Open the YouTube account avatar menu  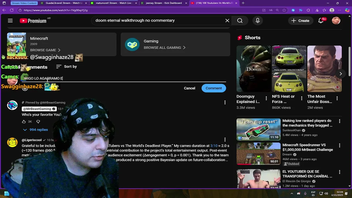(336, 21)
